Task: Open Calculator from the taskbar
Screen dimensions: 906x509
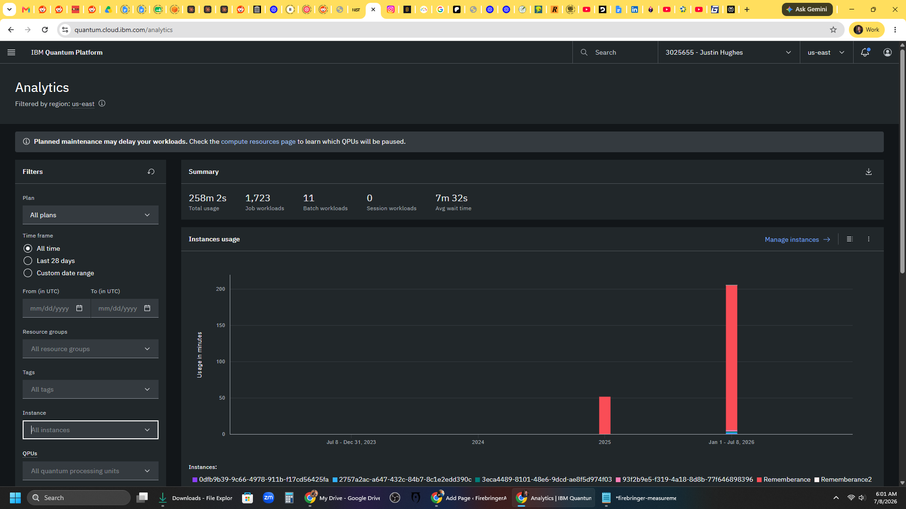Action: (x=289, y=498)
